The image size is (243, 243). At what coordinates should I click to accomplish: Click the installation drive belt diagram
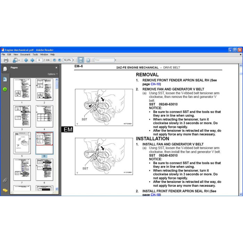click(104, 156)
